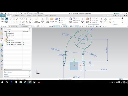
Task: Click the Chamfer button
Action: [x=76, y=18]
